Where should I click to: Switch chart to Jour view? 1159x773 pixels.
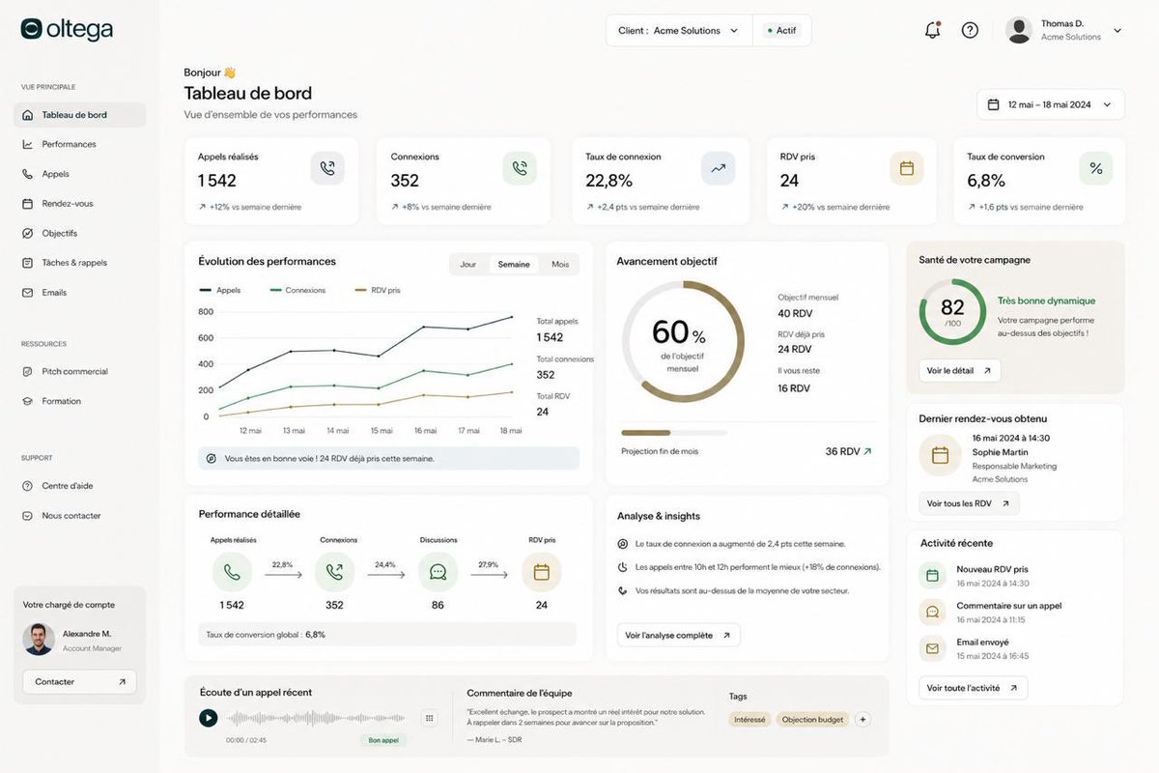[468, 264]
